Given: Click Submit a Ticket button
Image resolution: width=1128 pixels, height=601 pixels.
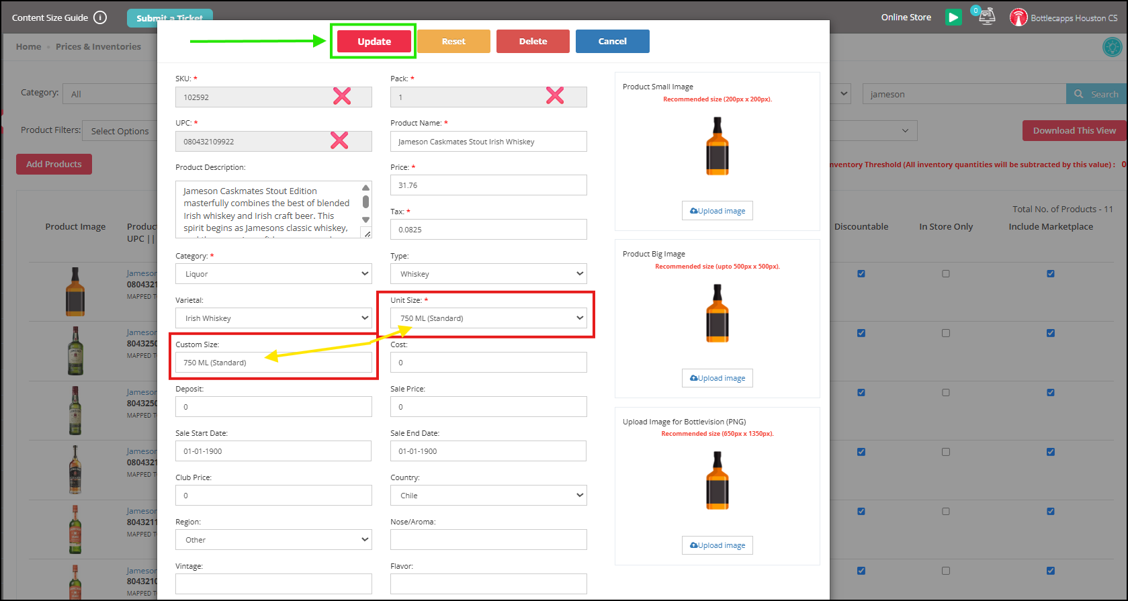Looking at the screenshot, I should pos(169,18).
